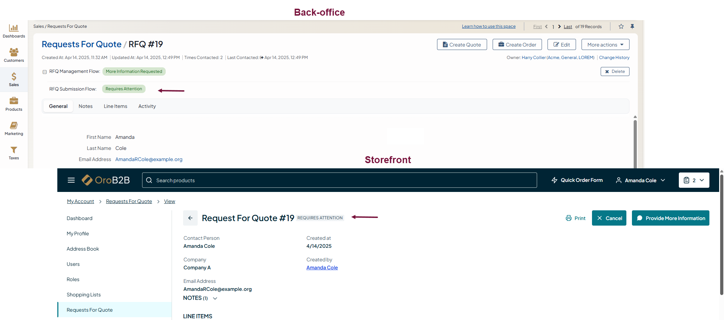This screenshot has height=320, width=724.
Task: Open My Account breadcrumb link
Action: pos(81,201)
